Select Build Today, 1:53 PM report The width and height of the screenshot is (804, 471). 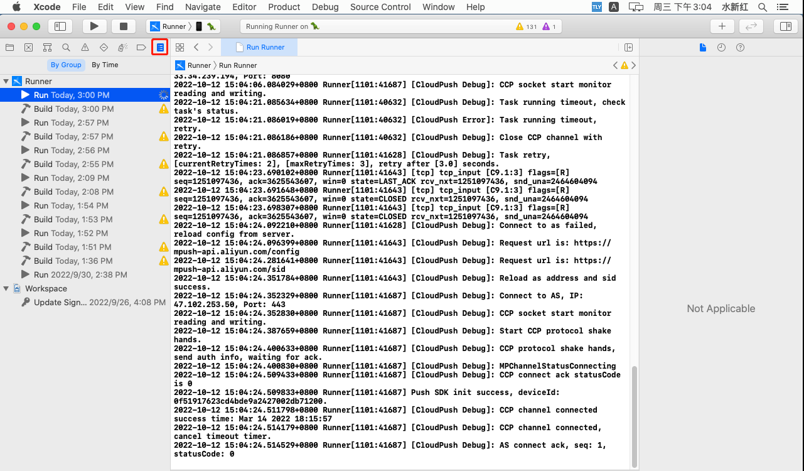[85, 219]
